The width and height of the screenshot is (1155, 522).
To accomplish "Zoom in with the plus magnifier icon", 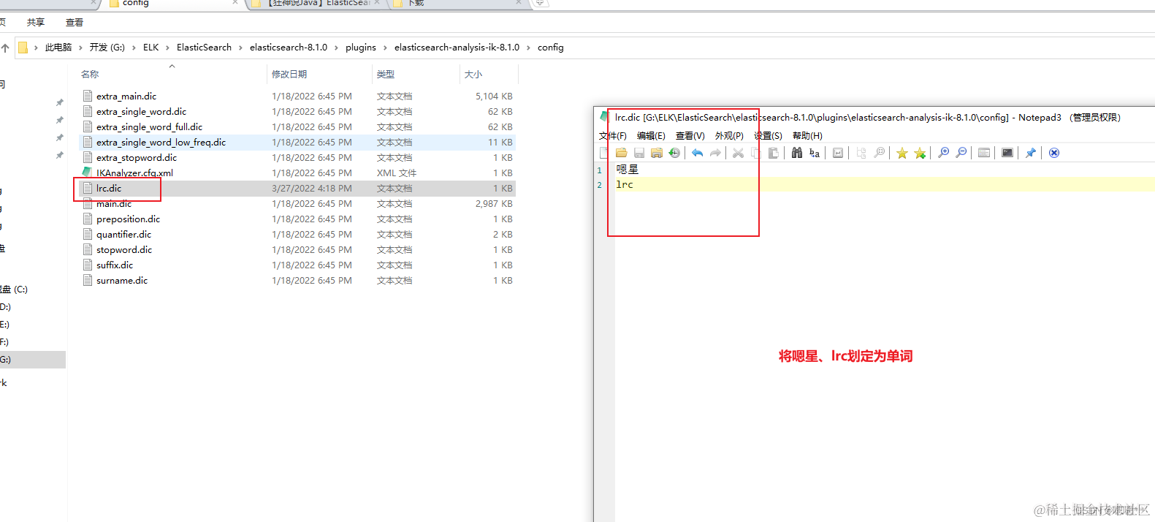I will point(944,153).
